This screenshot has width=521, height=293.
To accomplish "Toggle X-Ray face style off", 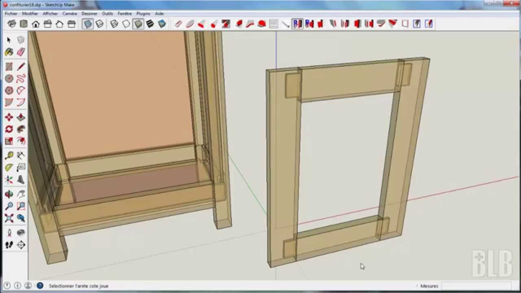I will [x=88, y=24].
